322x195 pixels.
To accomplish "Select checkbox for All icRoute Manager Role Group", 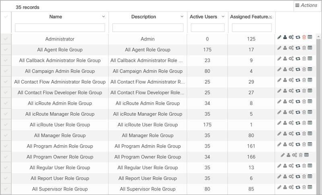I will 6,114.
